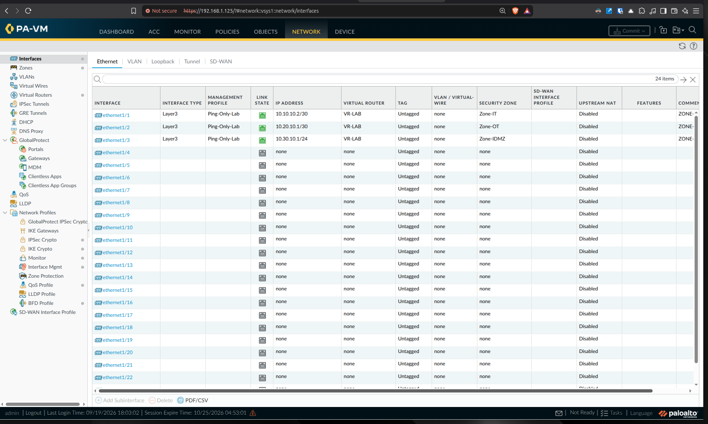Click the session expire warning icon
The image size is (708, 424).
coord(253,413)
